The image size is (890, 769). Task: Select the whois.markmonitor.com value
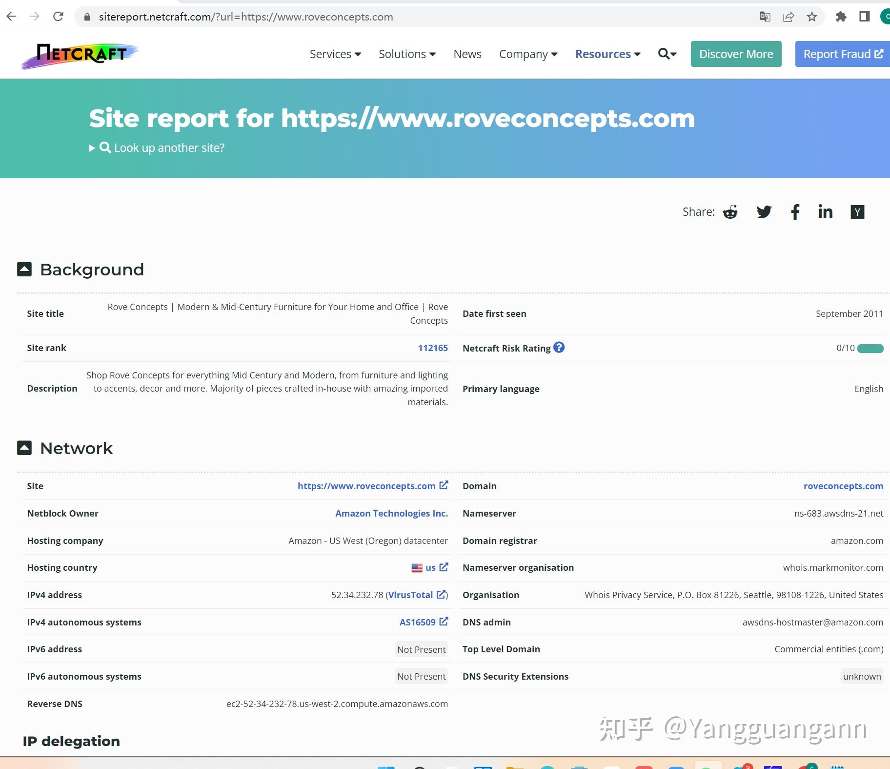pyautogui.click(x=833, y=568)
